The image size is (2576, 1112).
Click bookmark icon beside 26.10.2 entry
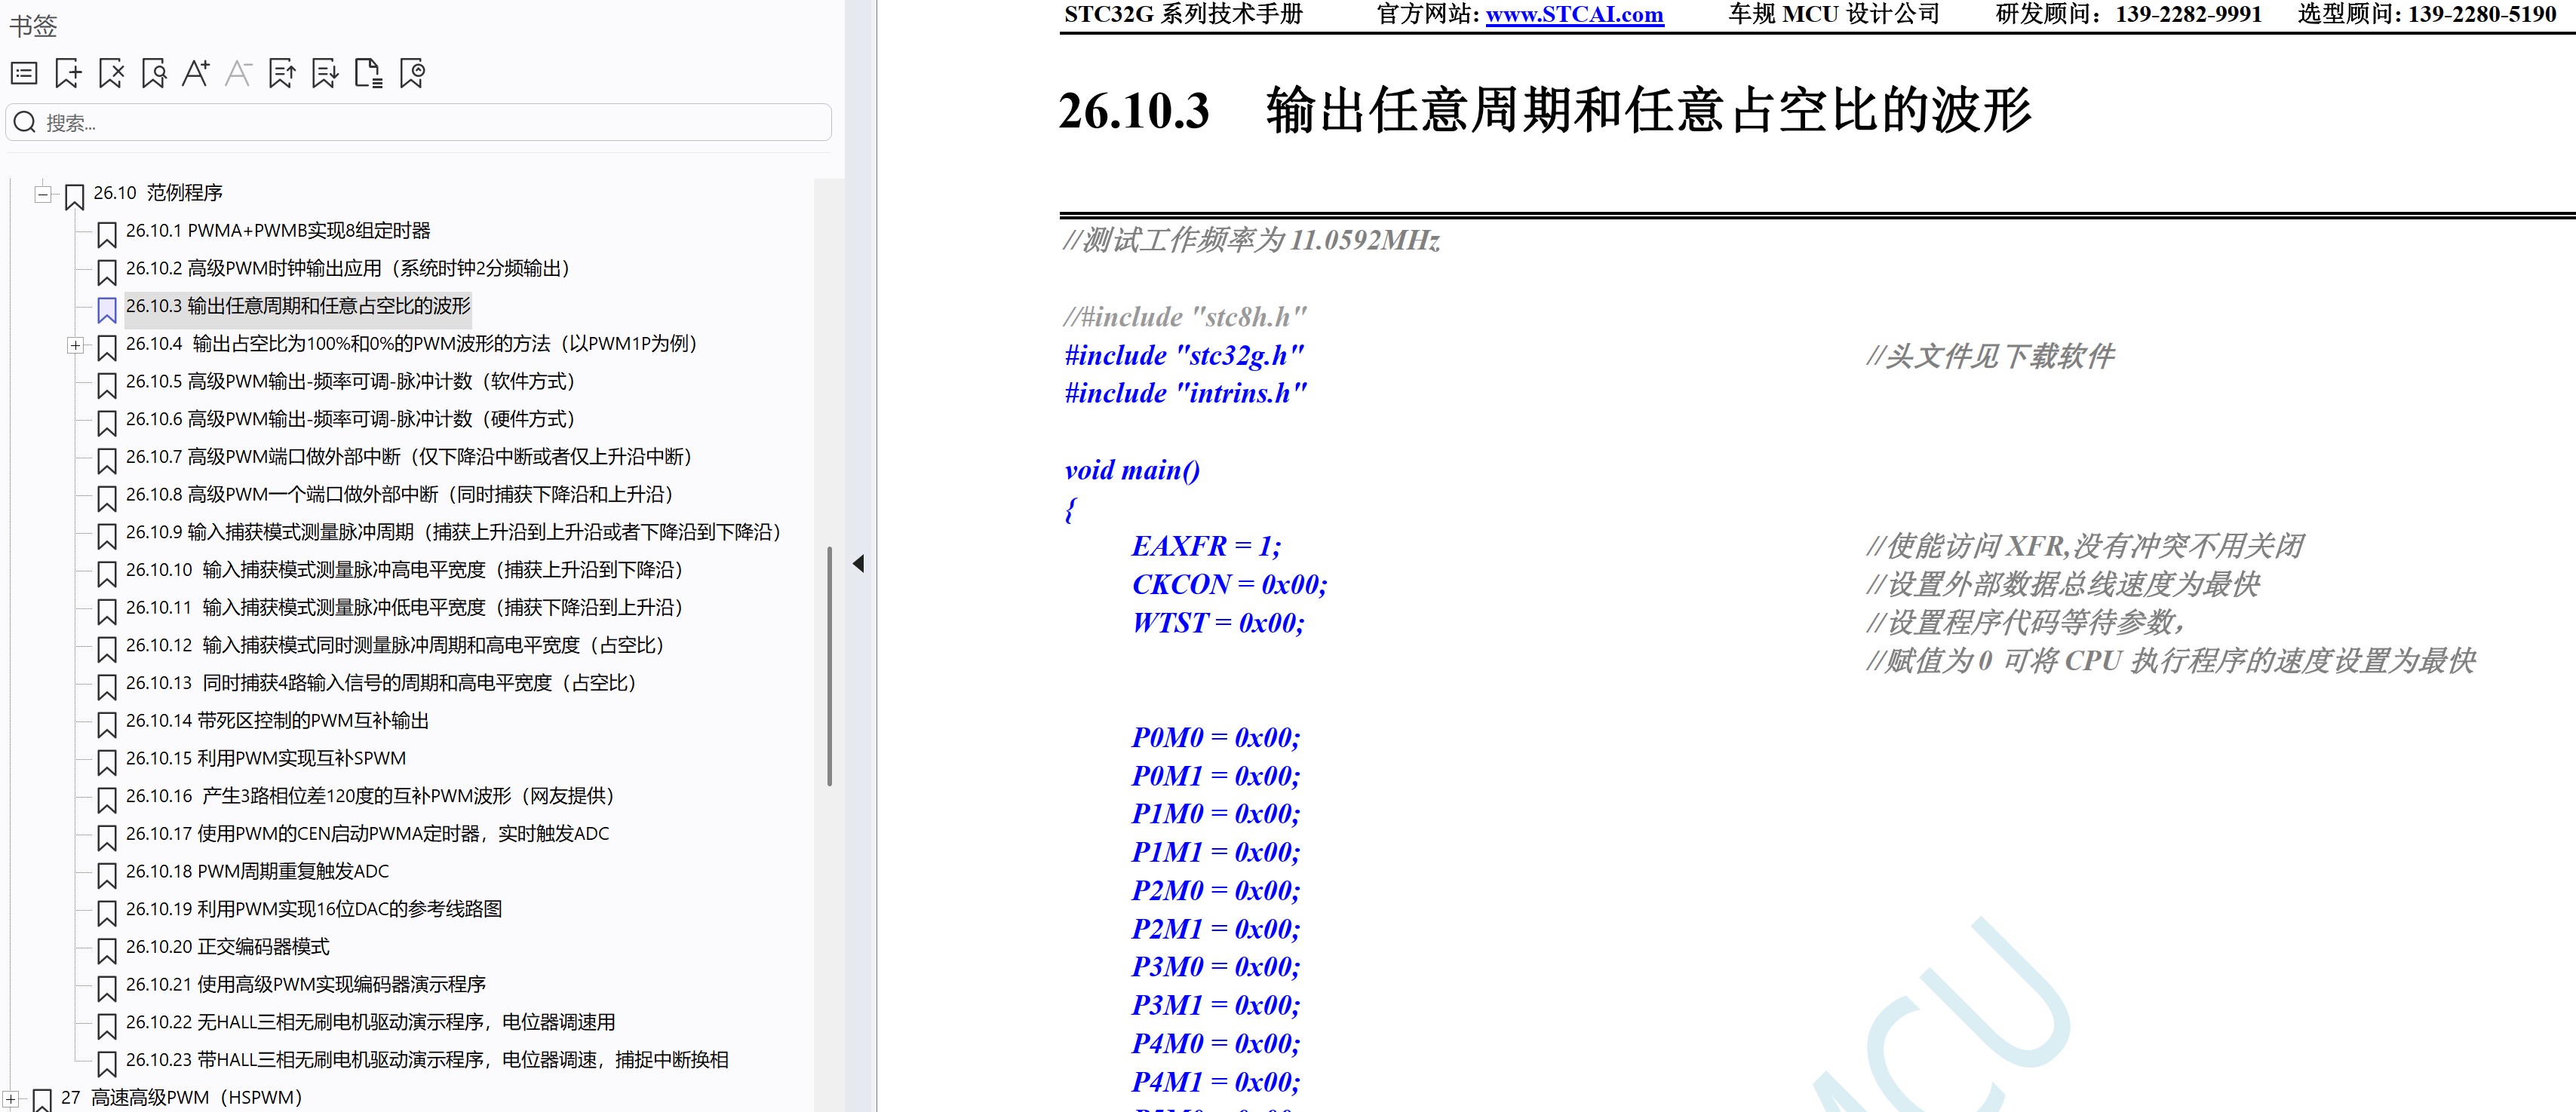[x=107, y=273]
